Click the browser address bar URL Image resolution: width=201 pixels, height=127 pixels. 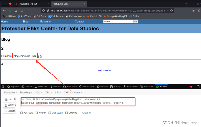[110, 11]
